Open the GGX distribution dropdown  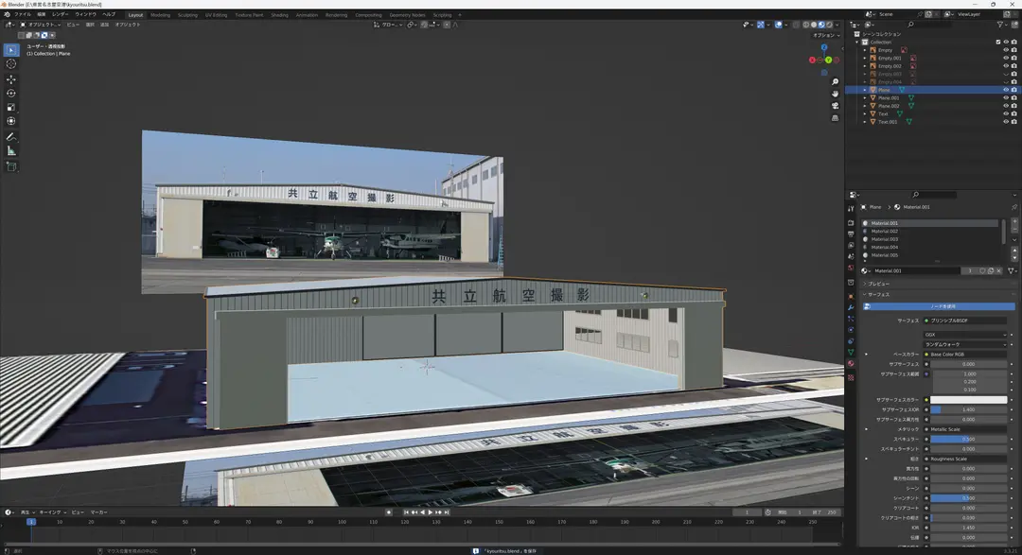point(965,335)
